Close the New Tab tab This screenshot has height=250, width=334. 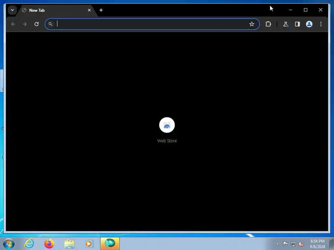click(89, 10)
